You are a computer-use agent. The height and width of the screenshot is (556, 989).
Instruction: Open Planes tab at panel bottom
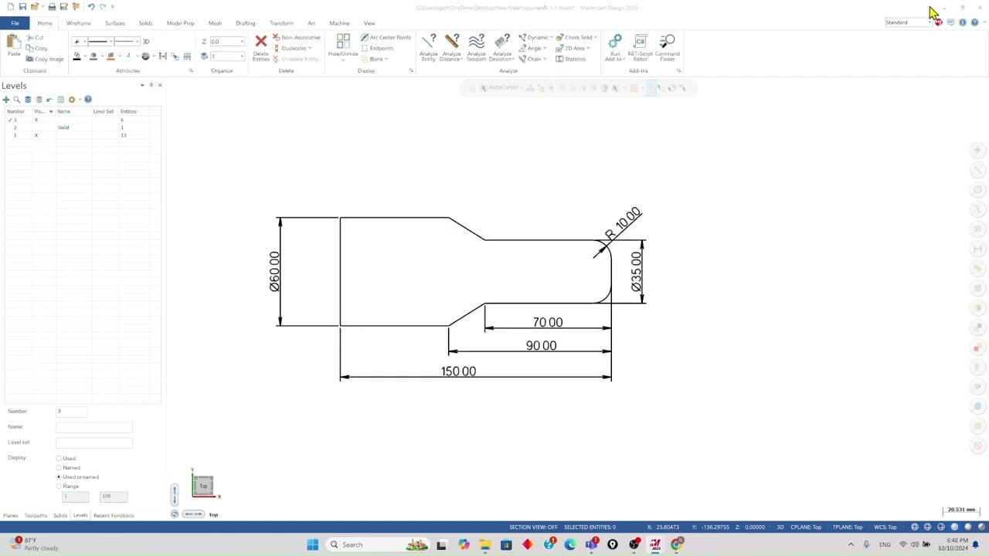(10, 515)
